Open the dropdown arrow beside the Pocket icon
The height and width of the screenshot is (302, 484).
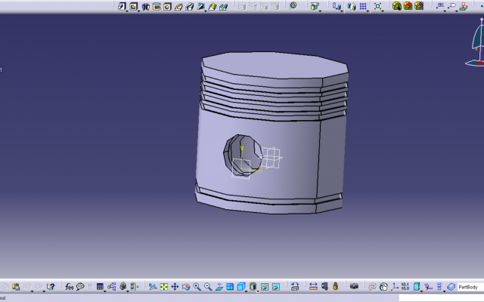pyautogui.click(x=138, y=11)
